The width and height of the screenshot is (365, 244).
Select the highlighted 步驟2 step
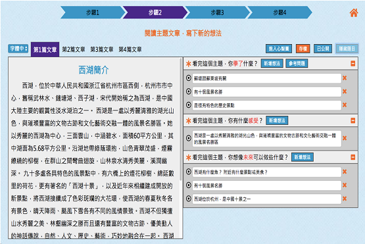[x=155, y=12]
